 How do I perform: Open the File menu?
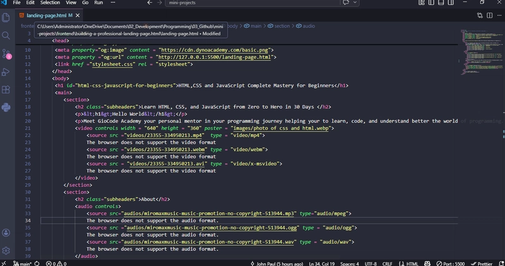[16, 3]
